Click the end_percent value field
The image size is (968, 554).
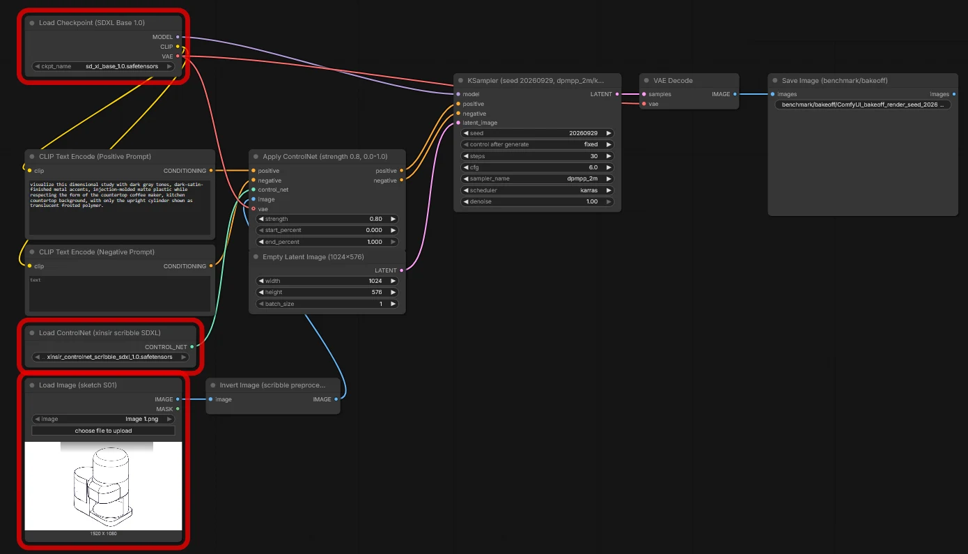click(327, 242)
